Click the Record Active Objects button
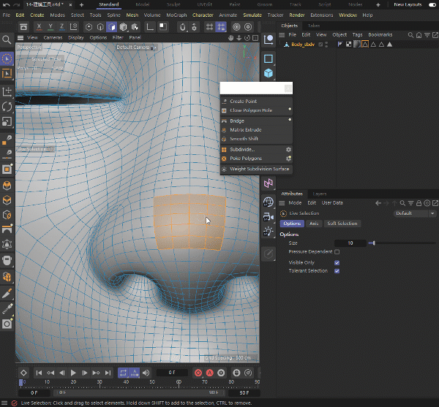The image size is (439, 407). (198, 373)
